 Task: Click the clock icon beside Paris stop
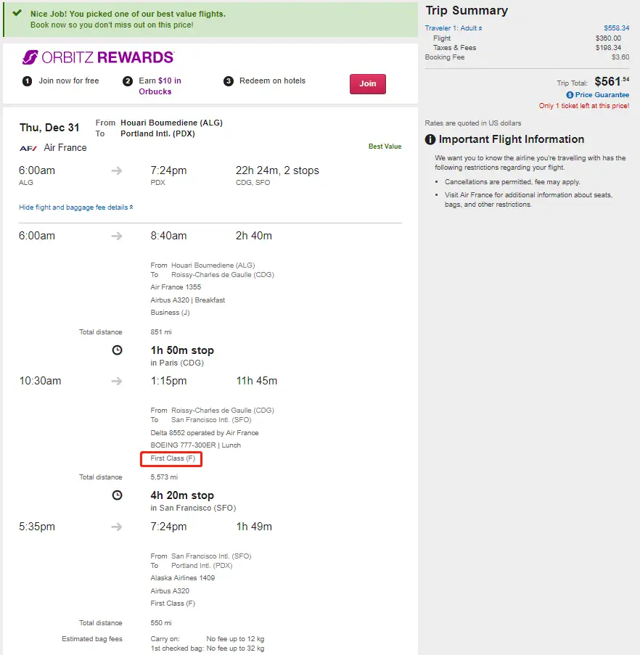(118, 350)
